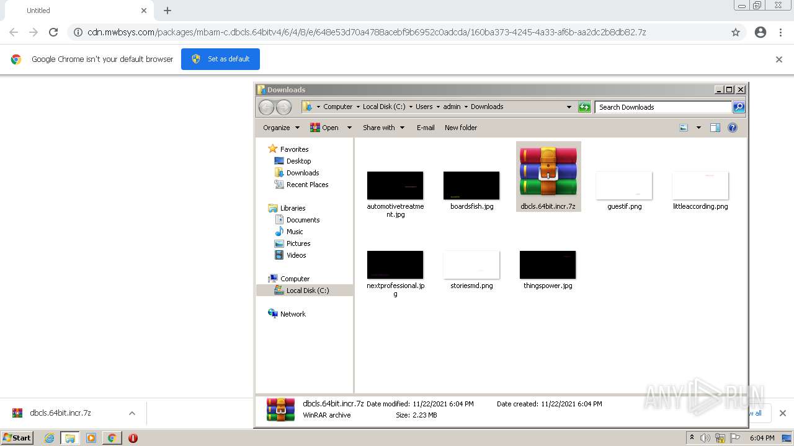Open the Windows Start menu
The height and width of the screenshot is (446, 794).
point(17,438)
